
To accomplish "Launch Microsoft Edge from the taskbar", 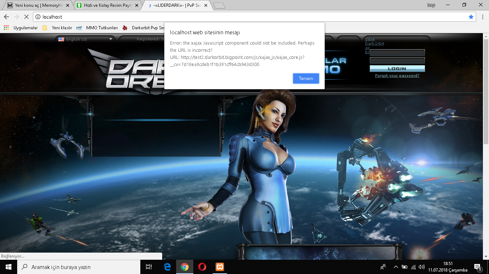I will [167, 267].
